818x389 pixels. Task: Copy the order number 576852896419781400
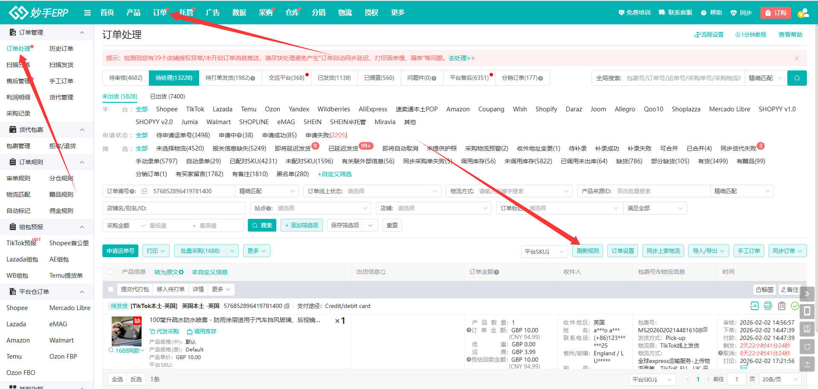[287, 306]
